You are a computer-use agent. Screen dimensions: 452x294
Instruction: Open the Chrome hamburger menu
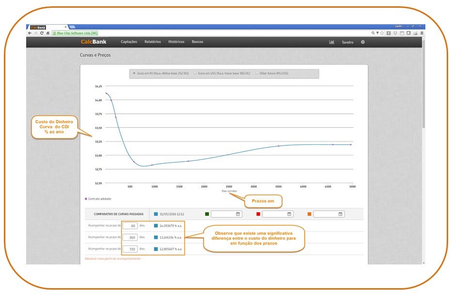pyautogui.click(x=421, y=33)
